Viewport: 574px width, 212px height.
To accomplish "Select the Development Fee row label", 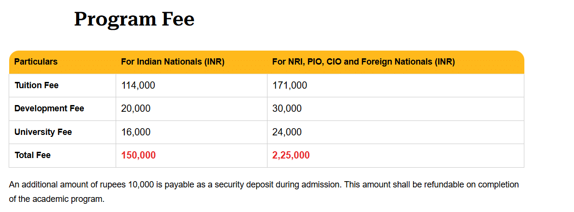I will click(x=49, y=108).
